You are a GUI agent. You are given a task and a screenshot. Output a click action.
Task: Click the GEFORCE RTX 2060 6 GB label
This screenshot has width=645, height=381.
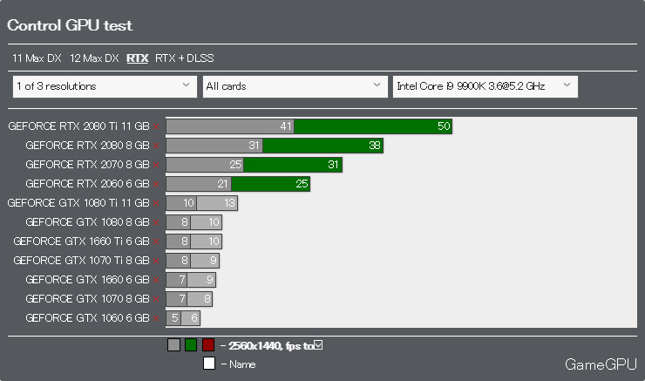click(x=87, y=184)
